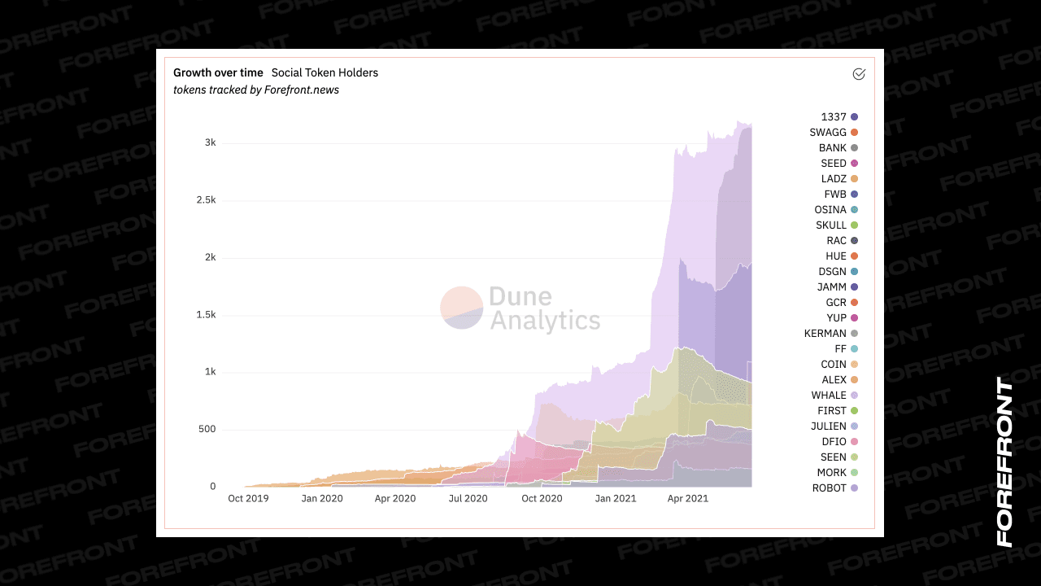Click the JULIEN legend label
This screenshot has height=586, width=1041.
click(828, 426)
